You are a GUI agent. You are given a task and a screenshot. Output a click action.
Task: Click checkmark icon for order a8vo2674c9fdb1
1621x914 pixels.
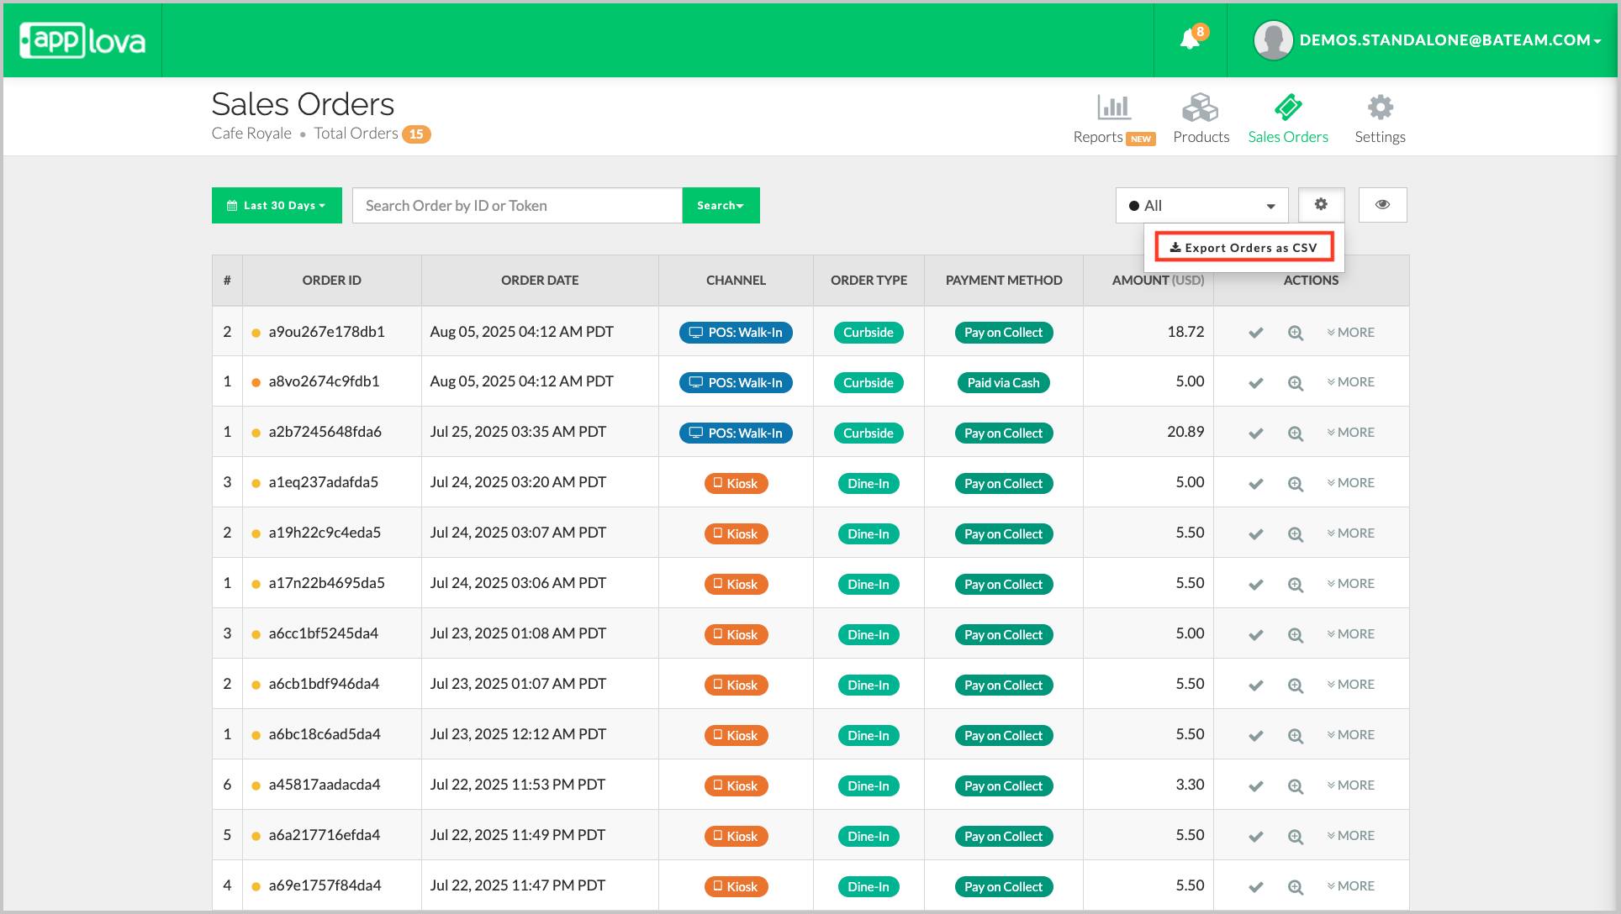coord(1255,383)
